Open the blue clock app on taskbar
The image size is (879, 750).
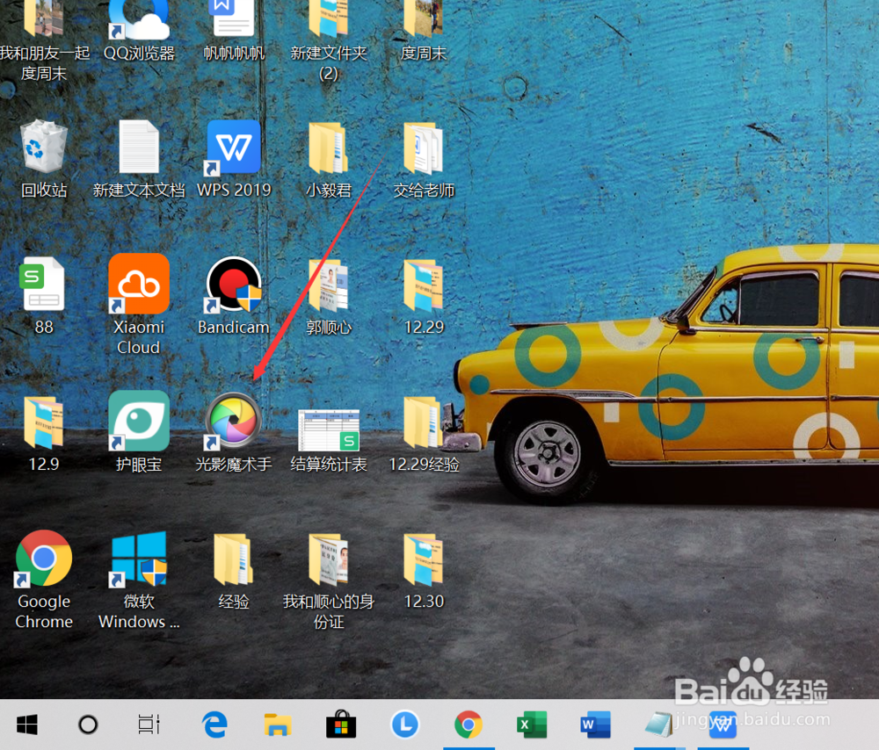(x=404, y=725)
